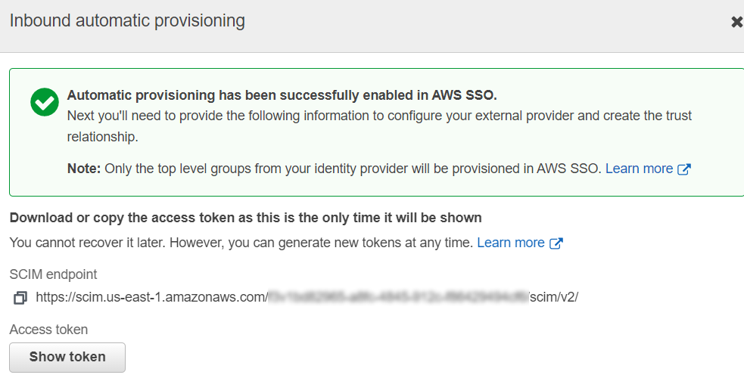This screenshot has height=381, width=744.
Task: Select the scim.us-east-1.amazonaws.com URL prefix
Action: [x=151, y=297]
